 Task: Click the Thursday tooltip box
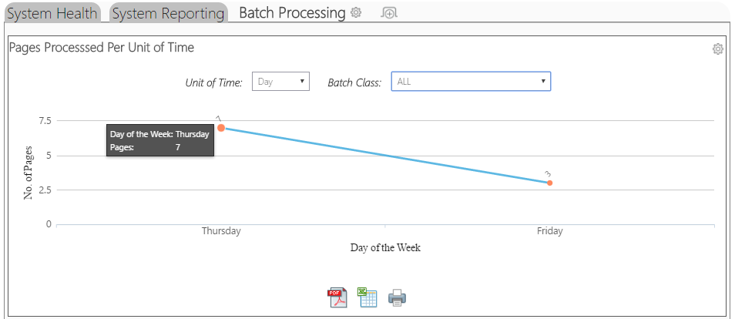point(159,140)
